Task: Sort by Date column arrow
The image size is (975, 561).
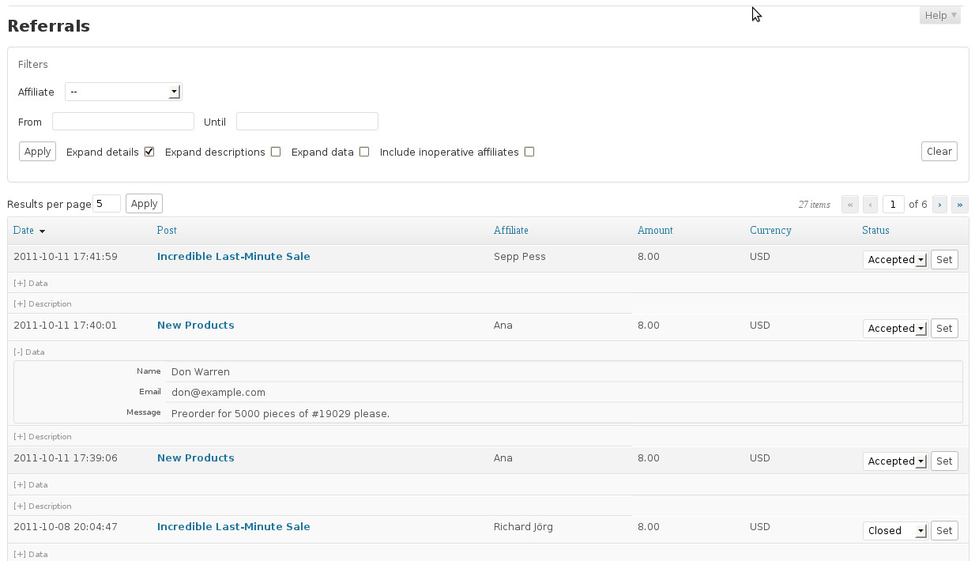Action: tap(42, 232)
